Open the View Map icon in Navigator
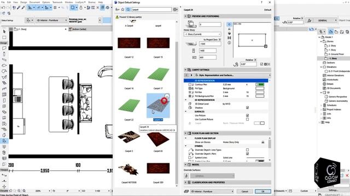The width and height of the screenshot is (350, 196). 336,32
